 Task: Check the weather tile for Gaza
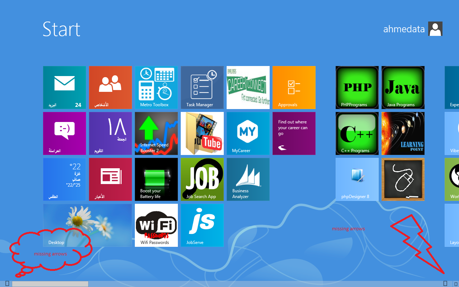click(x=64, y=179)
